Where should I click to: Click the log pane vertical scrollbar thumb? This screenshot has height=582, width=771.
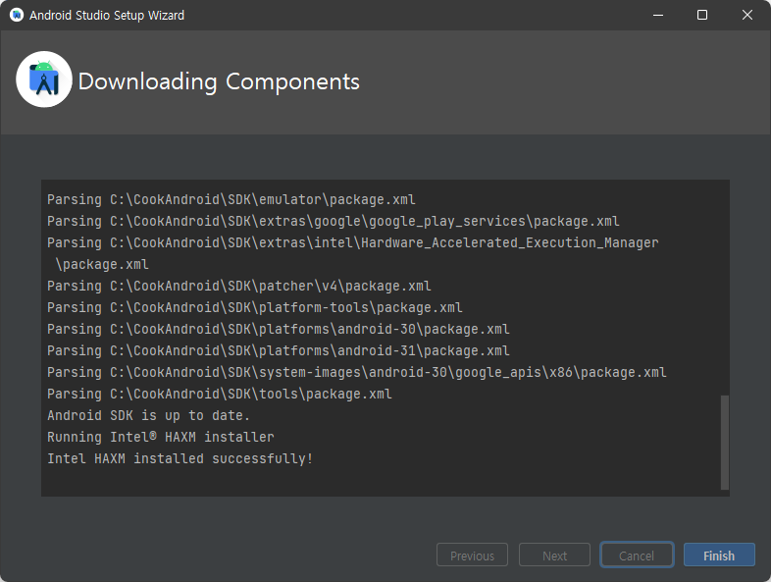[x=724, y=443]
